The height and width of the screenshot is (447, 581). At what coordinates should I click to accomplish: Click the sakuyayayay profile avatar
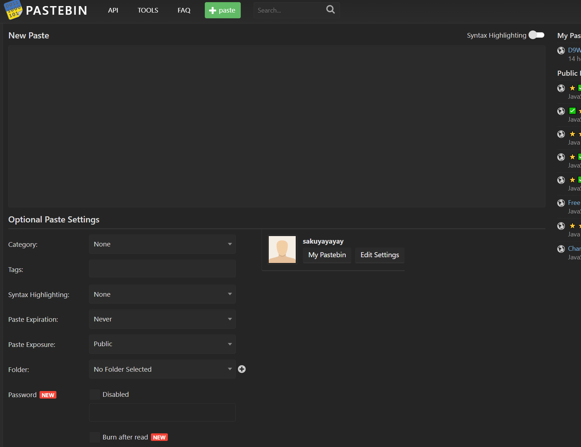coord(282,250)
